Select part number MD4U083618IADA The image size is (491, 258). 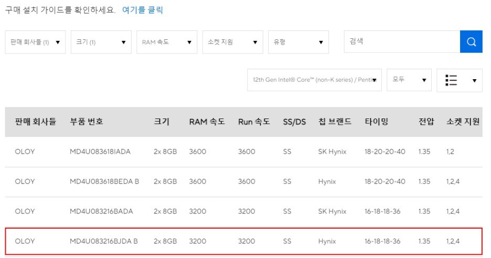coord(100,152)
